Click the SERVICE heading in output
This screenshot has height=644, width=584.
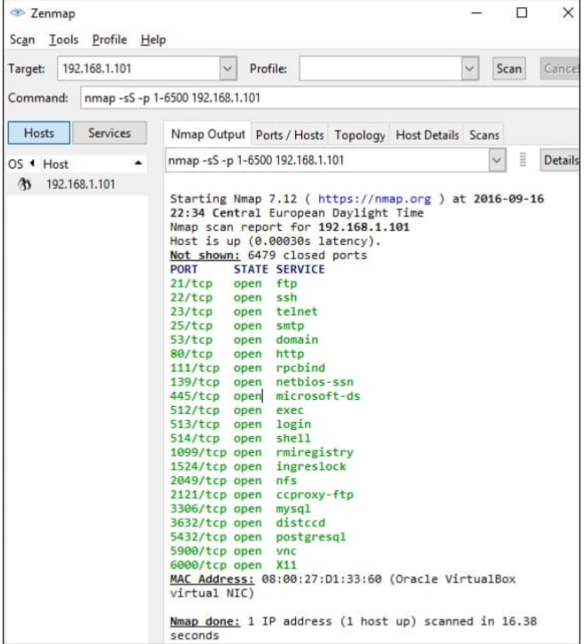click(x=300, y=269)
